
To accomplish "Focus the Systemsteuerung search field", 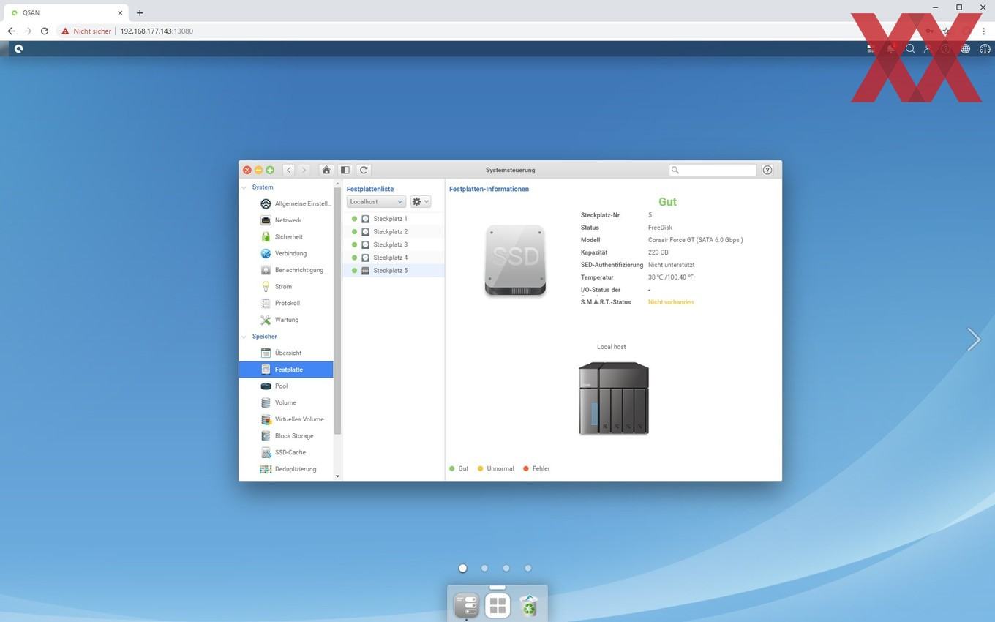I will point(713,170).
